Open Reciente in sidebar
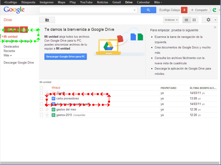 9,51
